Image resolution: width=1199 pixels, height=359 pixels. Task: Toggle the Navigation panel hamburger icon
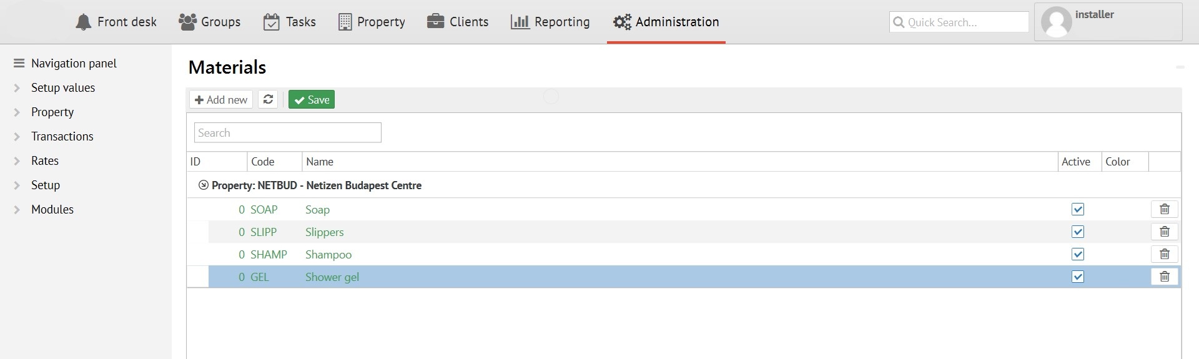click(19, 63)
